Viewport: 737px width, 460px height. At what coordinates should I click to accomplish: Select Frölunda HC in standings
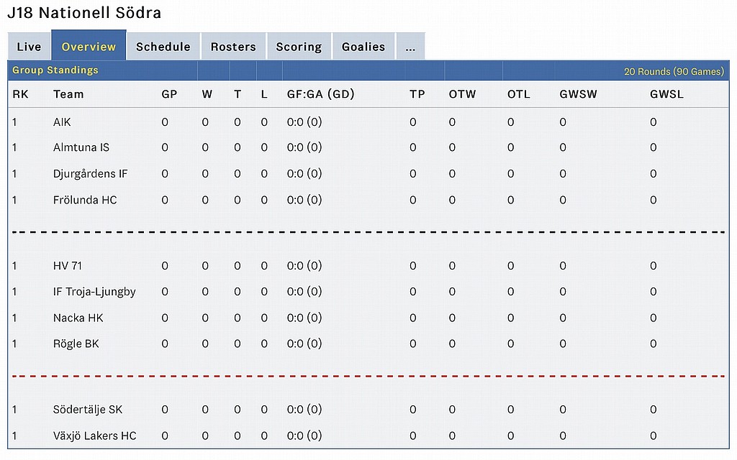coord(85,200)
